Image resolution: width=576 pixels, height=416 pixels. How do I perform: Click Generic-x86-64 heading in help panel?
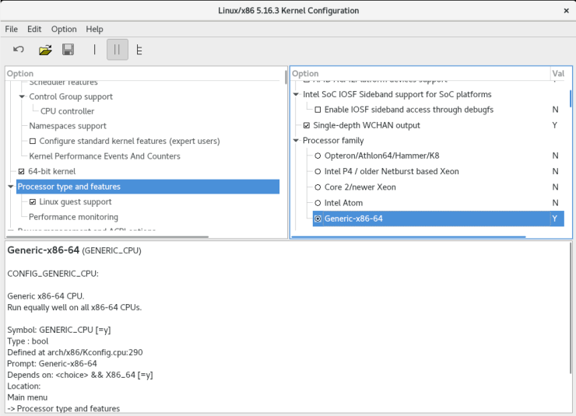click(x=44, y=250)
